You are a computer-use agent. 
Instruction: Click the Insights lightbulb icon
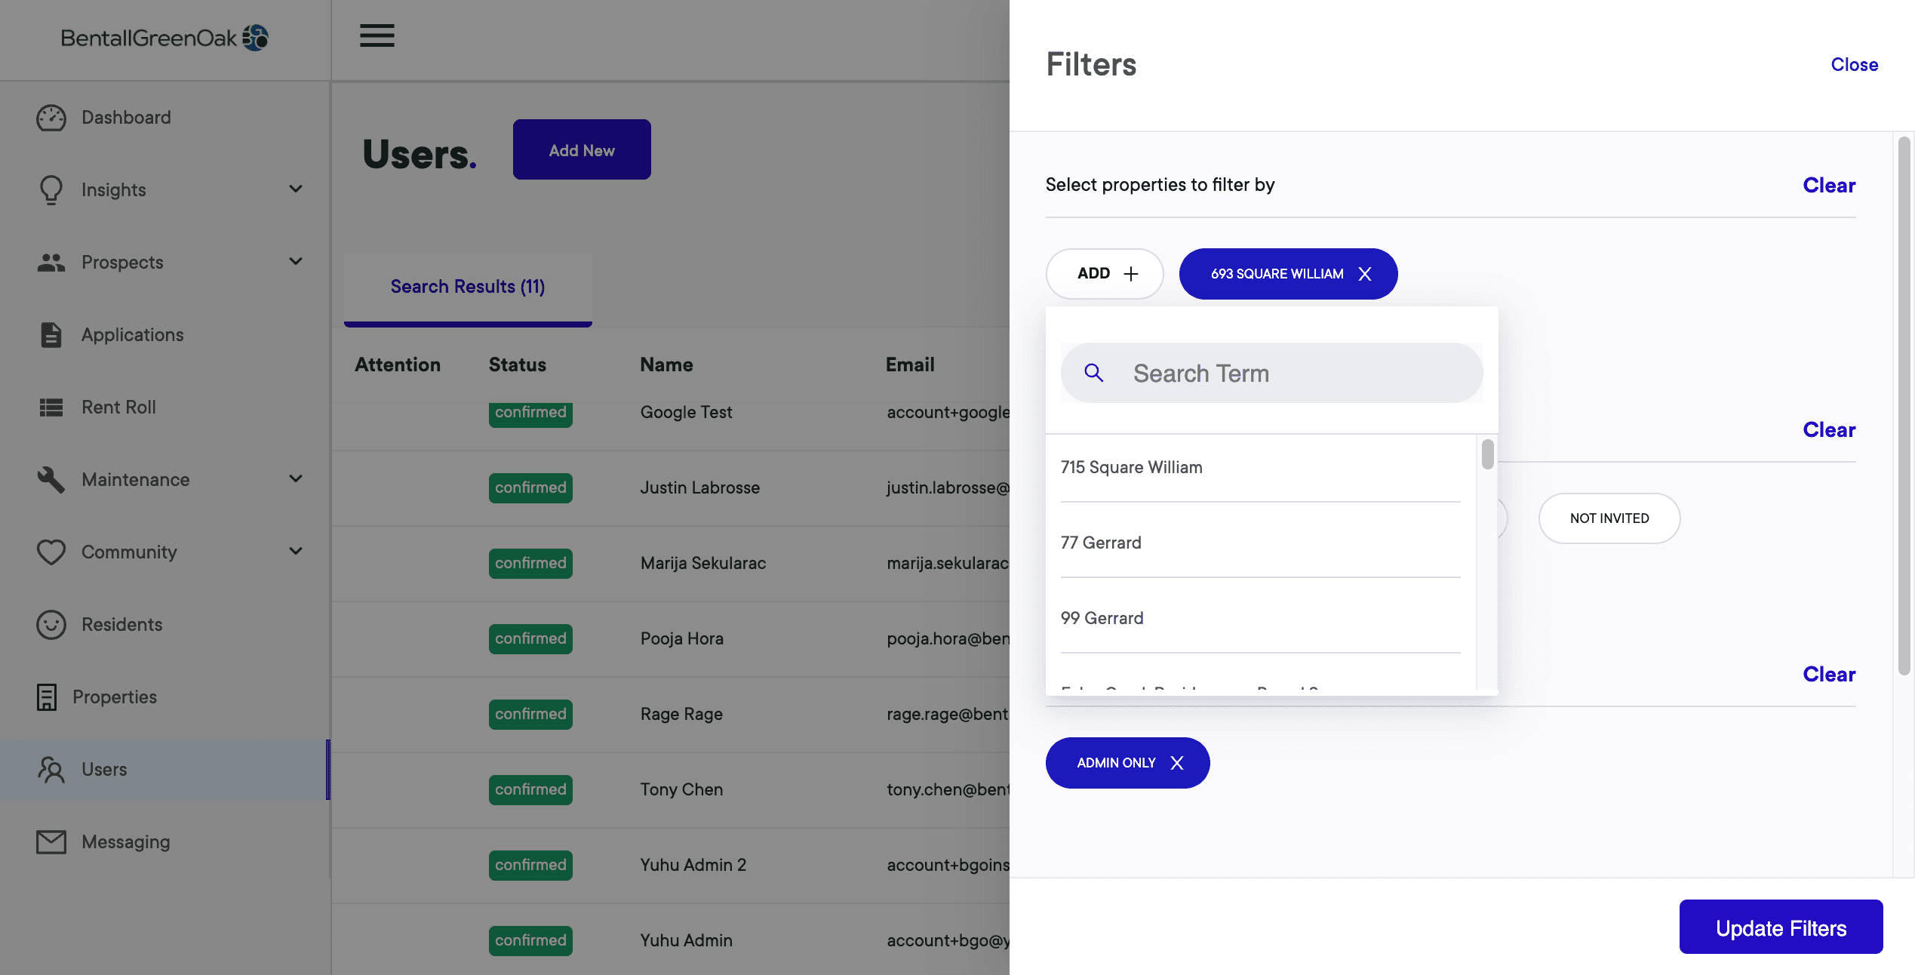(x=51, y=190)
